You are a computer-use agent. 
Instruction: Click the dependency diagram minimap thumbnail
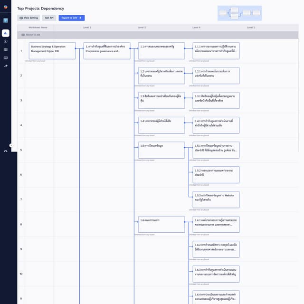(239, 13)
